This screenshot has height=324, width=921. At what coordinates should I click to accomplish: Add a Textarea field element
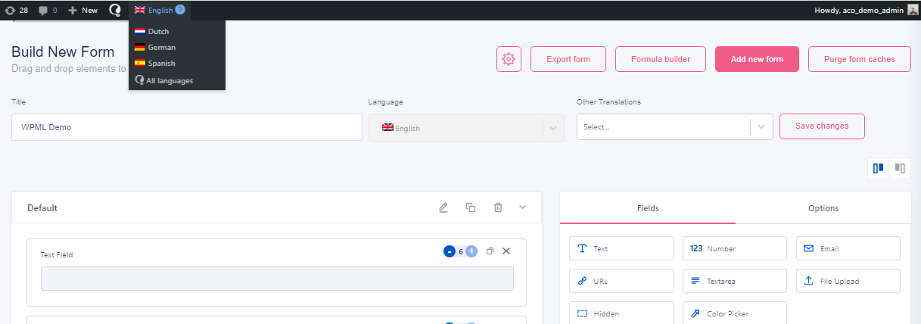tap(735, 281)
